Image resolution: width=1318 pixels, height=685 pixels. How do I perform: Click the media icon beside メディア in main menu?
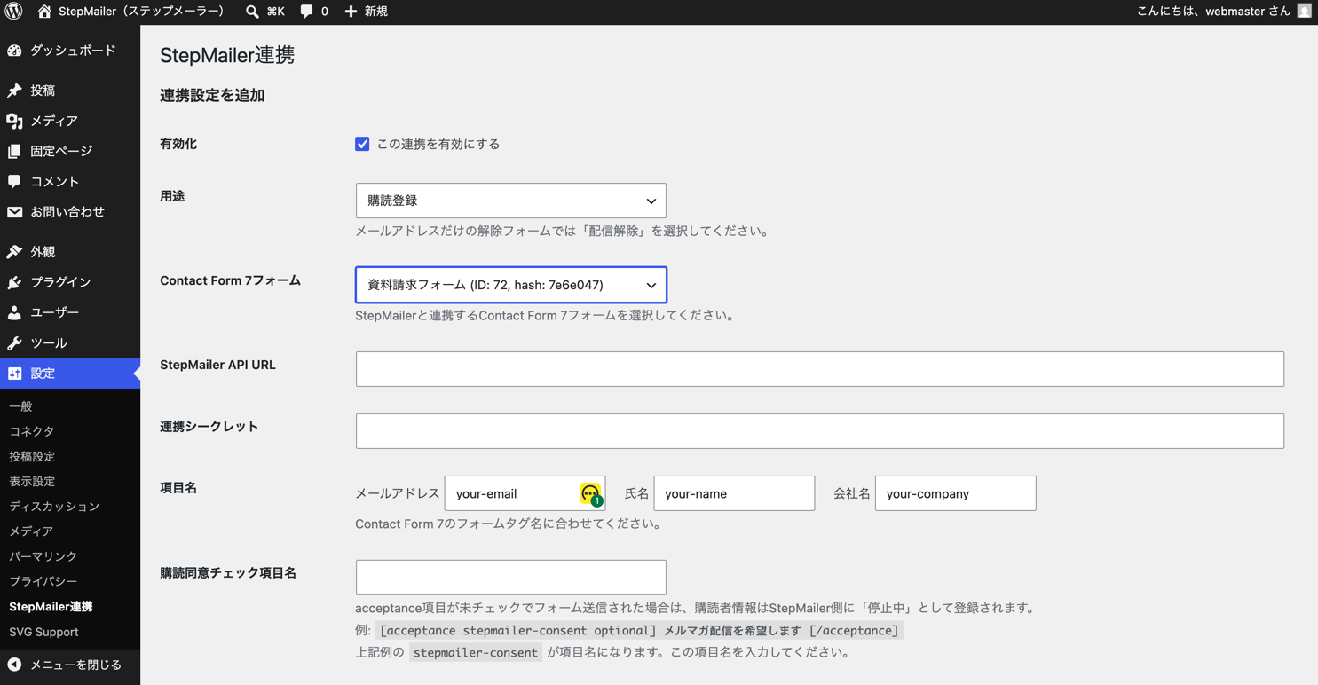click(x=14, y=121)
